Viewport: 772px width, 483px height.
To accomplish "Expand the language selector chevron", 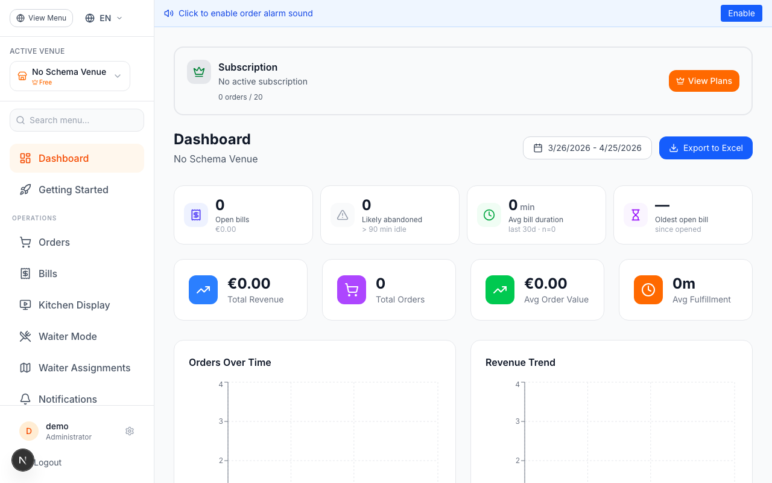I will (x=119, y=18).
